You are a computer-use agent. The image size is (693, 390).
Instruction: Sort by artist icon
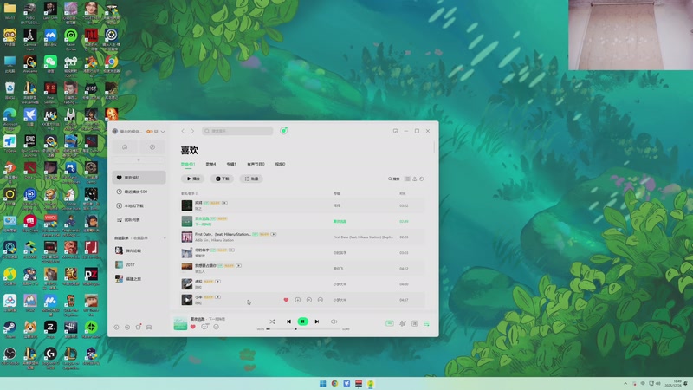click(415, 179)
